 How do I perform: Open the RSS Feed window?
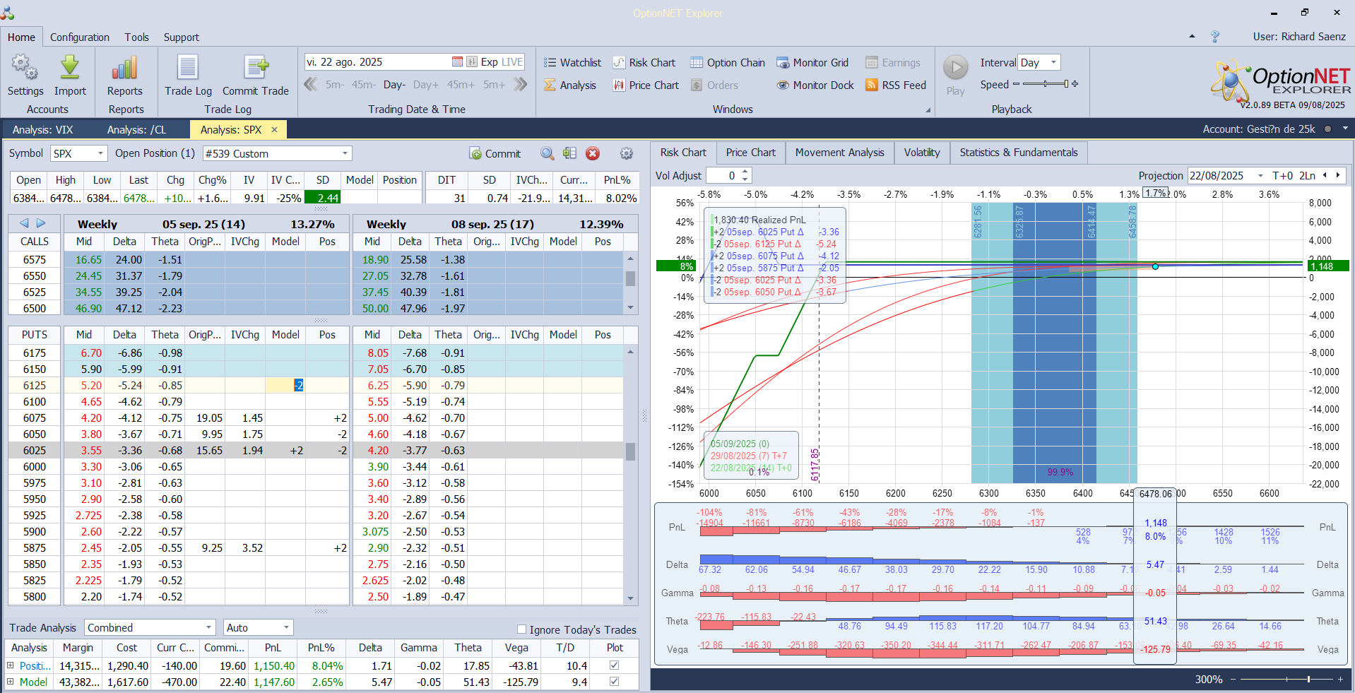[x=896, y=85]
